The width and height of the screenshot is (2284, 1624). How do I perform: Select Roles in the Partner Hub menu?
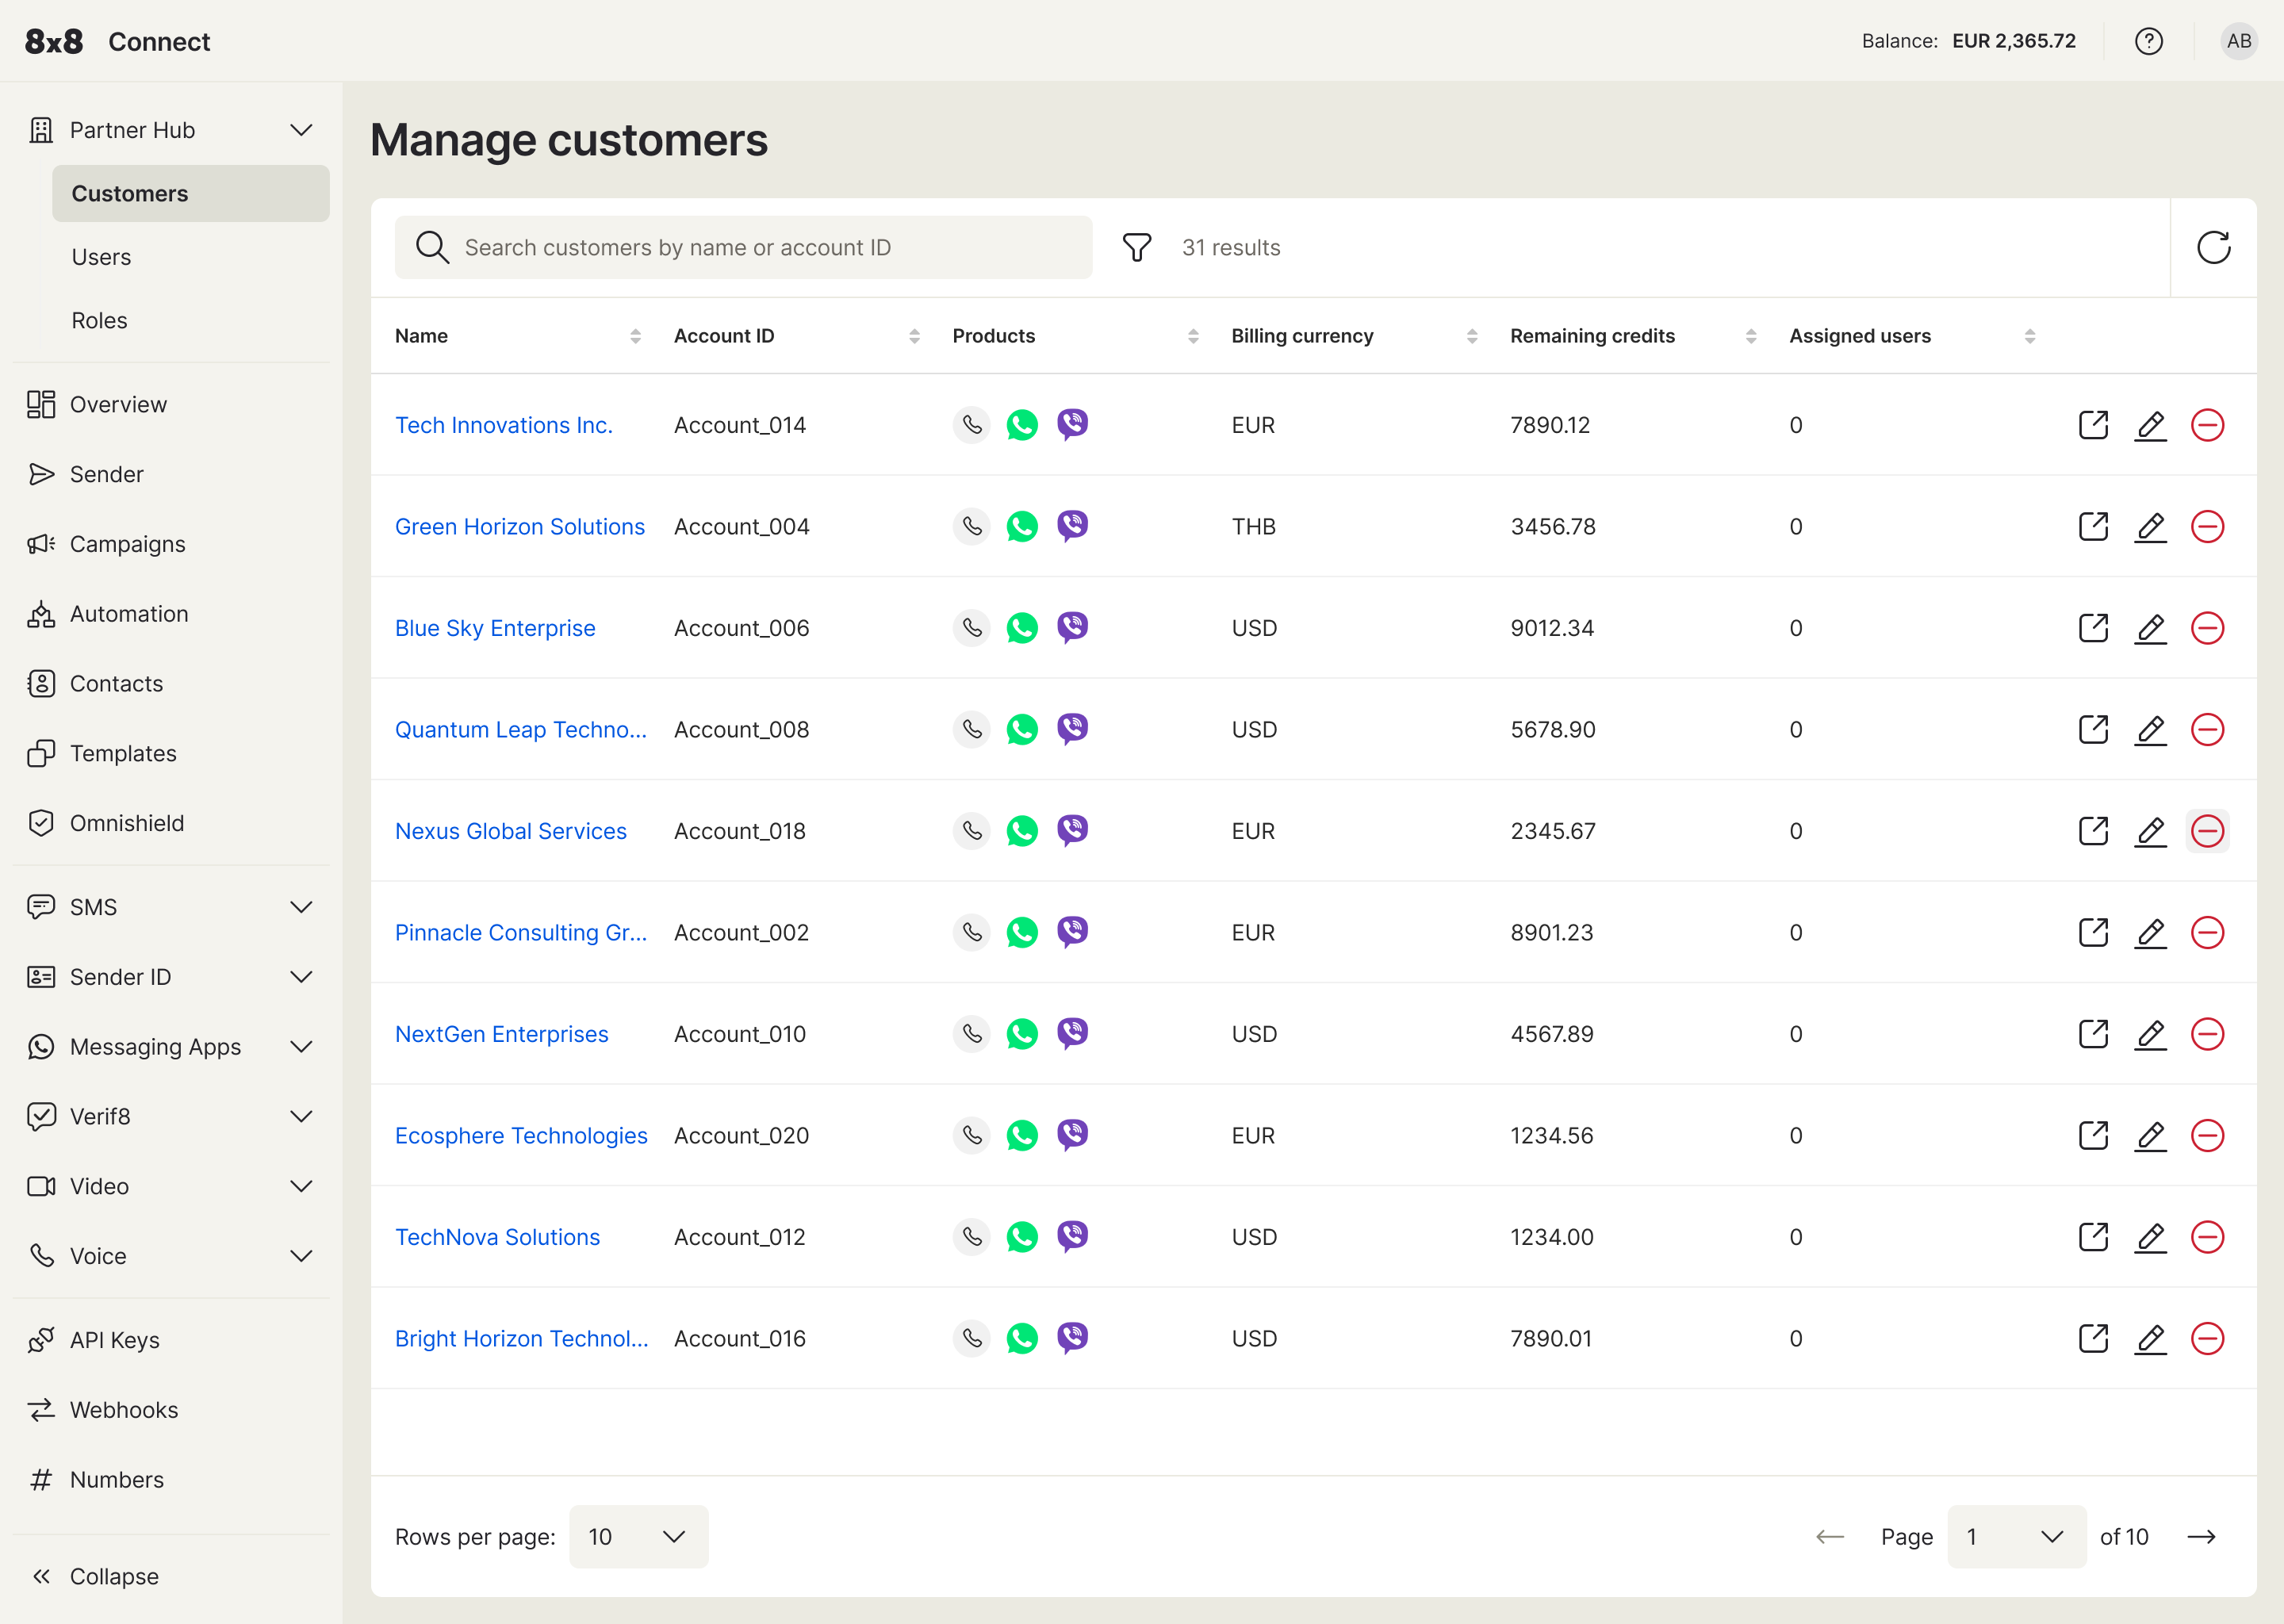[x=99, y=320]
